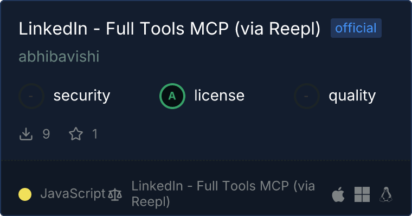Click the star rating icon
This screenshot has width=412, height=216.
click(76, 134)
